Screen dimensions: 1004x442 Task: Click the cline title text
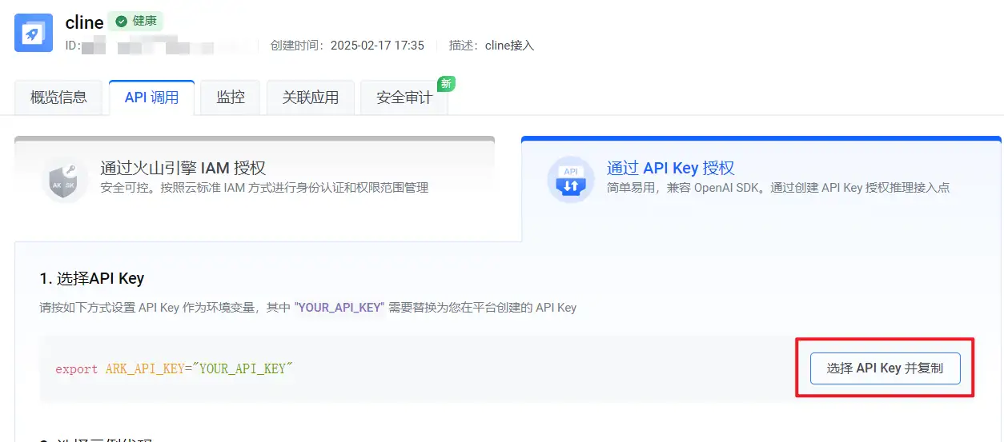(84, 22)
